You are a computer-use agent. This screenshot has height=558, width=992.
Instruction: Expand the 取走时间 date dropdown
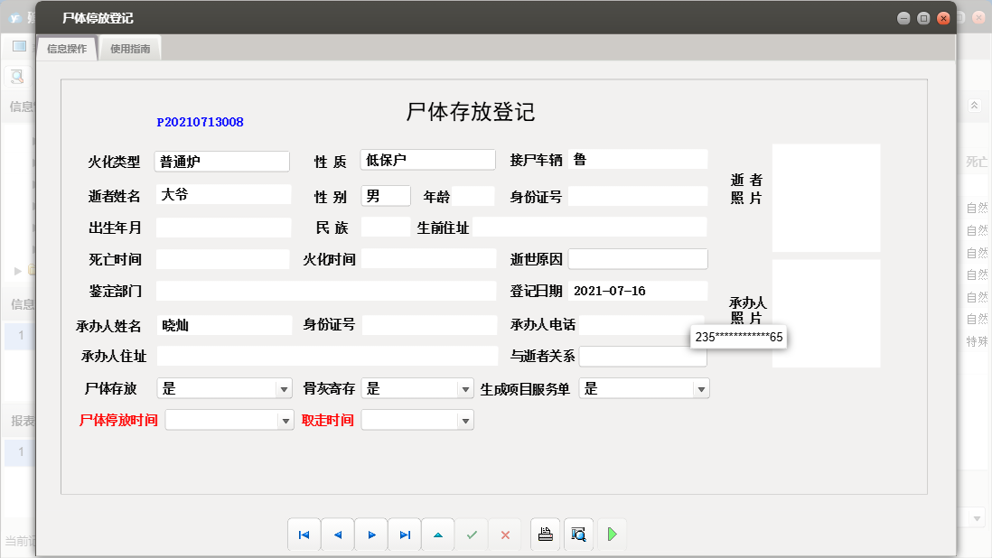click(x=464, y=421)
